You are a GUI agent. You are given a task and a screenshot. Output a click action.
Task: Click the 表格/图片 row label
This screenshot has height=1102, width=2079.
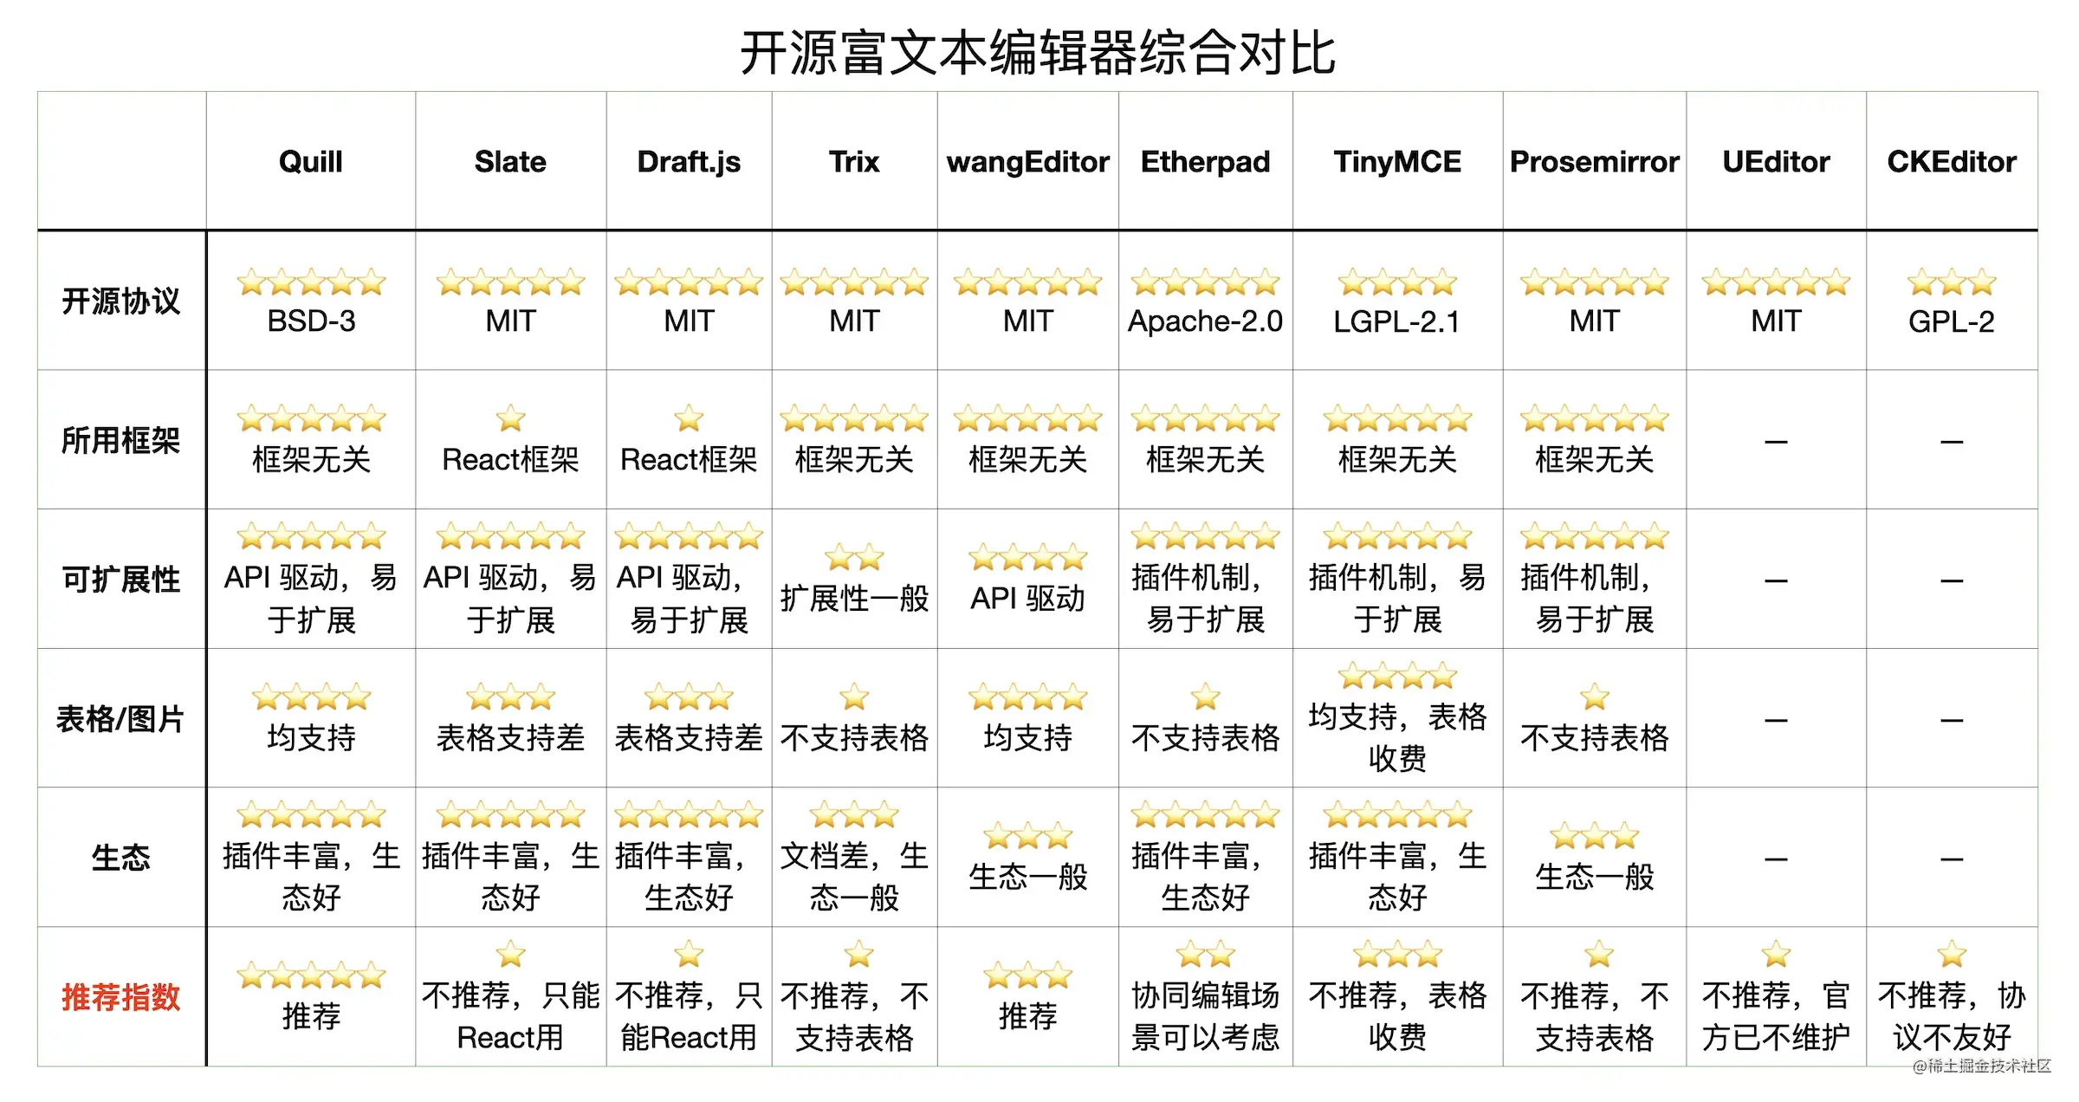[120, 719]
